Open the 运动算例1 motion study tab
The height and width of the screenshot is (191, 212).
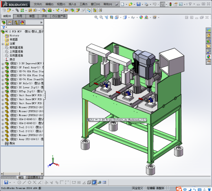[x=34, y=178]
